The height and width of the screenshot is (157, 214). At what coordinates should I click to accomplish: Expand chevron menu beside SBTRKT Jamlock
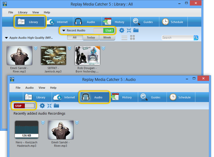point(69,48)
